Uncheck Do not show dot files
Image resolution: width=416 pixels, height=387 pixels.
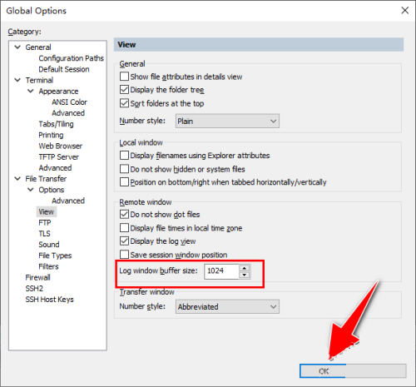tap(124, 214)
